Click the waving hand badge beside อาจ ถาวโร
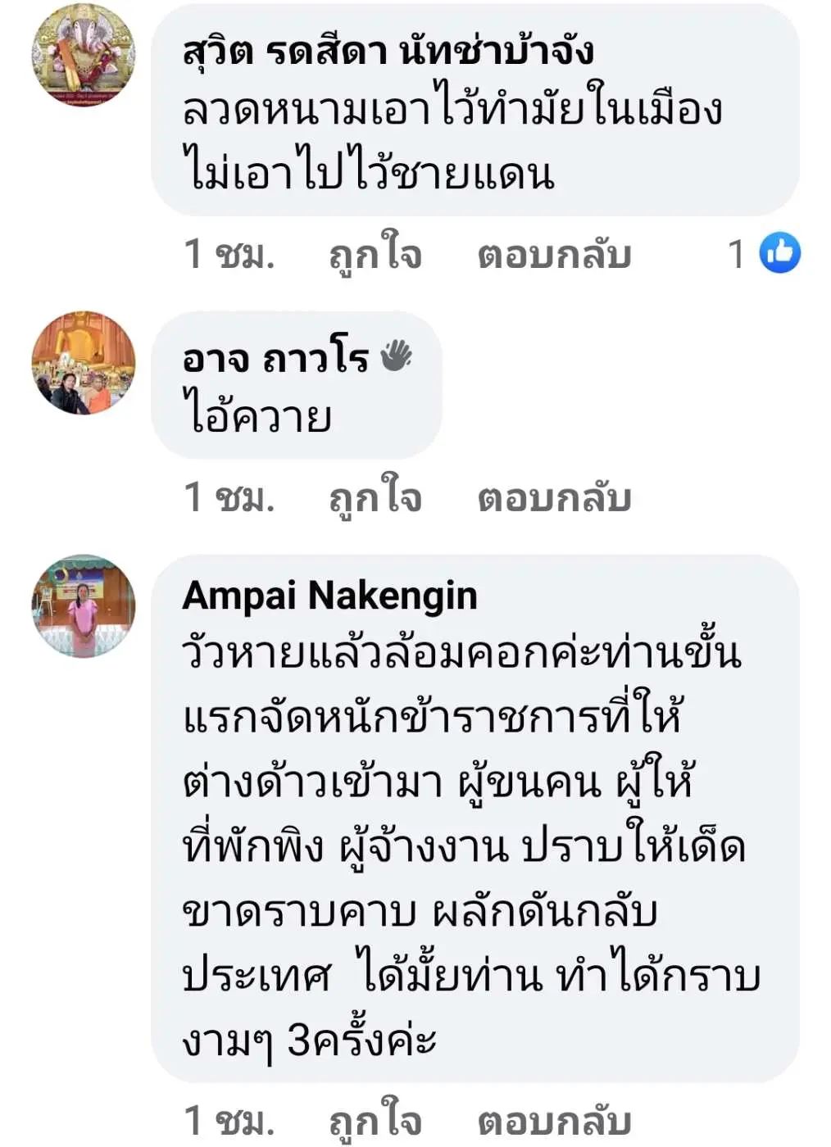 [x=397, y=356]
